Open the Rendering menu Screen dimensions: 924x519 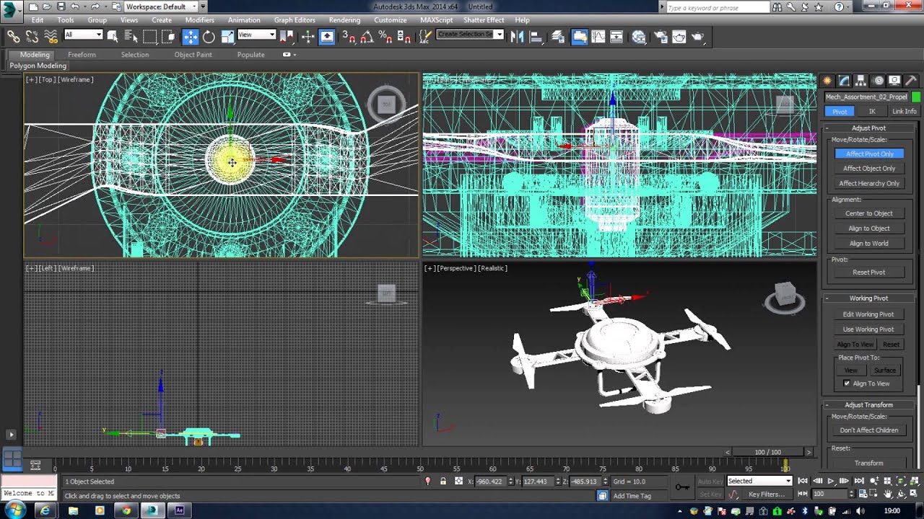click(x=344, y=20)
